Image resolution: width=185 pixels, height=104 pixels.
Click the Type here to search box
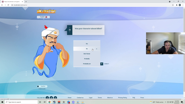21,102
